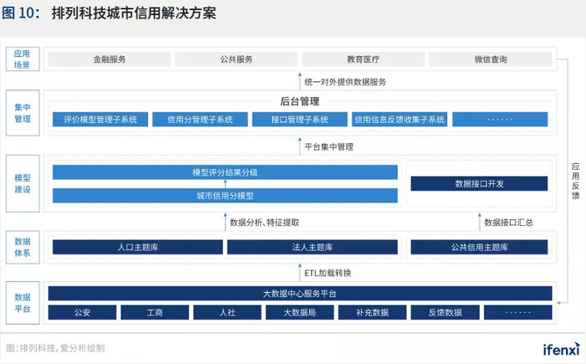This screenshot has height=364, width=586.
Task: Click the 公共信用主题库 block
Action: (479, 247)
